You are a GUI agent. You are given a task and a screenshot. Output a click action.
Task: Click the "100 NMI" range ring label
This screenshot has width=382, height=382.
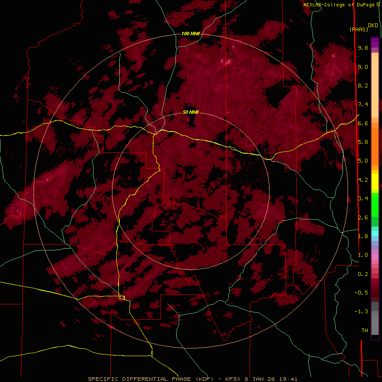pyautogui.click(x=191, y=34)
